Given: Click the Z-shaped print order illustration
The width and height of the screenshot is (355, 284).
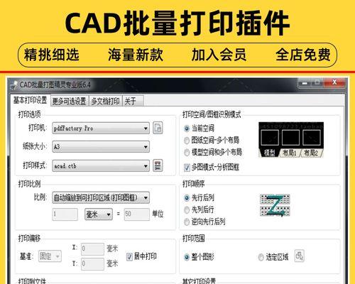Looking at the screenshot, I should [x=275, y=205].
